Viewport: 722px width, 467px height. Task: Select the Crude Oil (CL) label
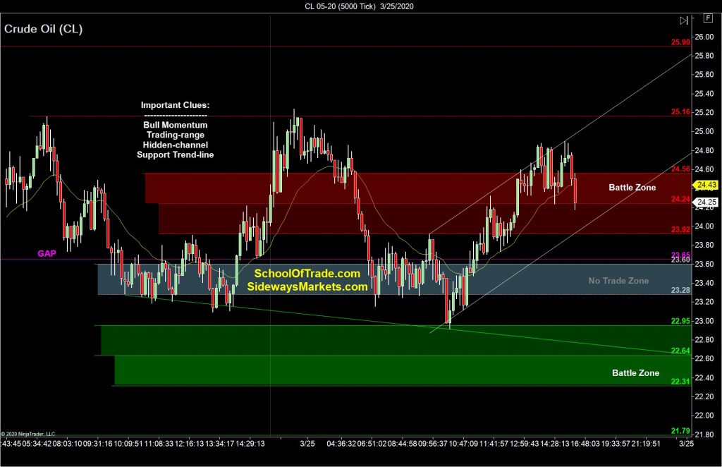coord(43,29)
